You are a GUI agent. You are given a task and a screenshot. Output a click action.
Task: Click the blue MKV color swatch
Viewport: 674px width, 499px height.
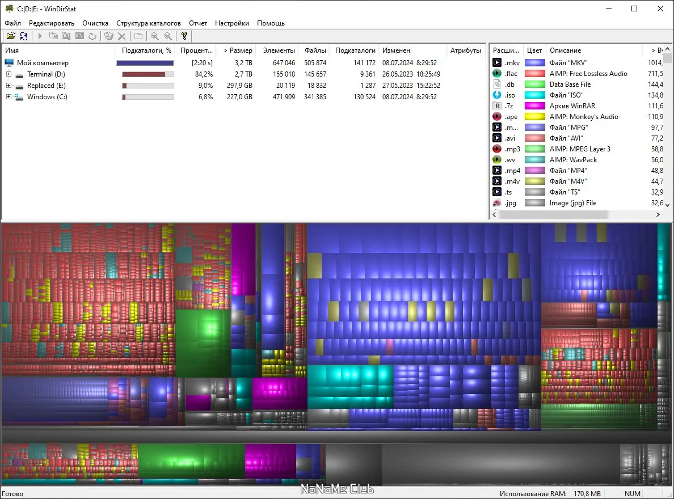coord(535,63)
